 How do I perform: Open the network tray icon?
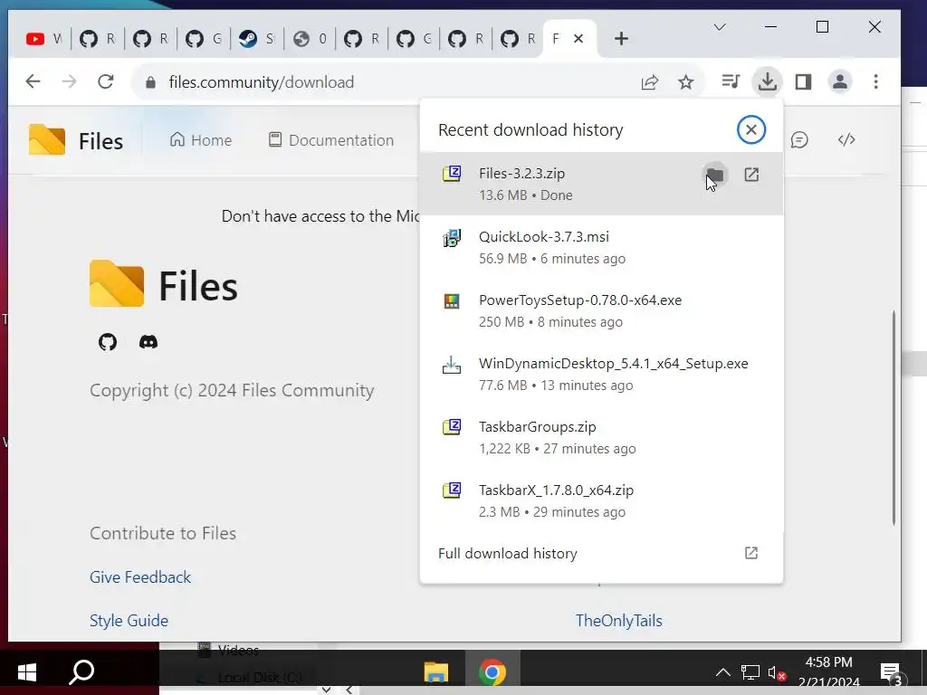[750, 672]
